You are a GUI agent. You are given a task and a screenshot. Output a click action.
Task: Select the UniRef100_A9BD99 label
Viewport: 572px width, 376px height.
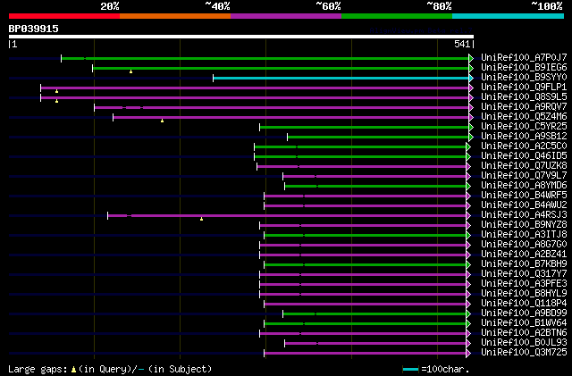524,313
